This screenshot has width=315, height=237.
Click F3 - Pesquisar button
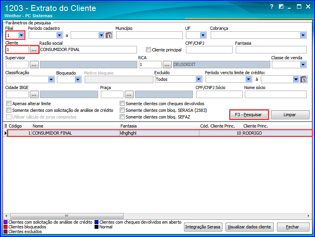[x=249, y=115]
